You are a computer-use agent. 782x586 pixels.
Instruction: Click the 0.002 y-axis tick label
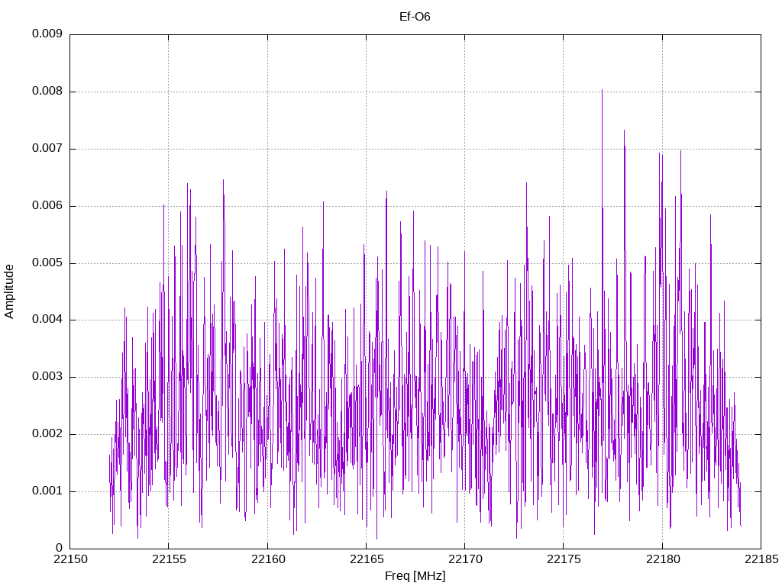(x=47, y=433)
